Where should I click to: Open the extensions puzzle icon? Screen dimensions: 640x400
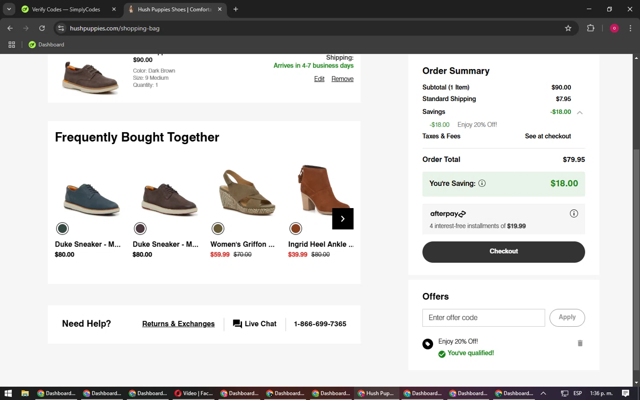(x=591, y=28)
